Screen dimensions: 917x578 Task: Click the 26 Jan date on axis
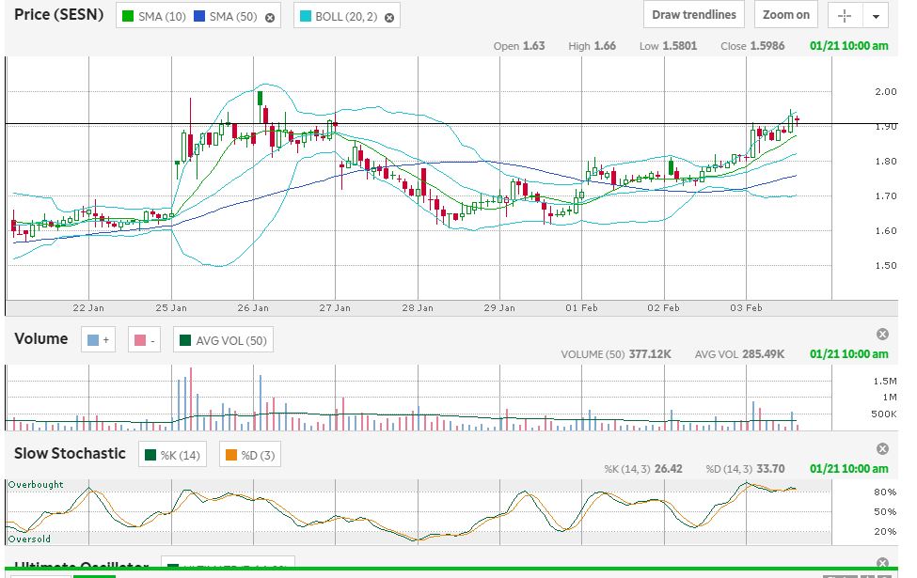click(253, 307)
